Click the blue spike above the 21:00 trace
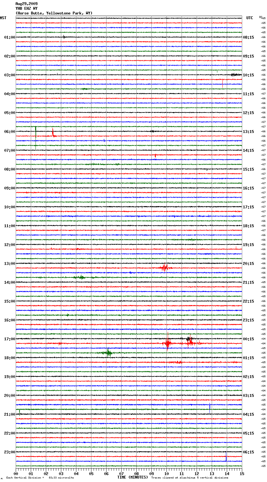 (210, 408)
